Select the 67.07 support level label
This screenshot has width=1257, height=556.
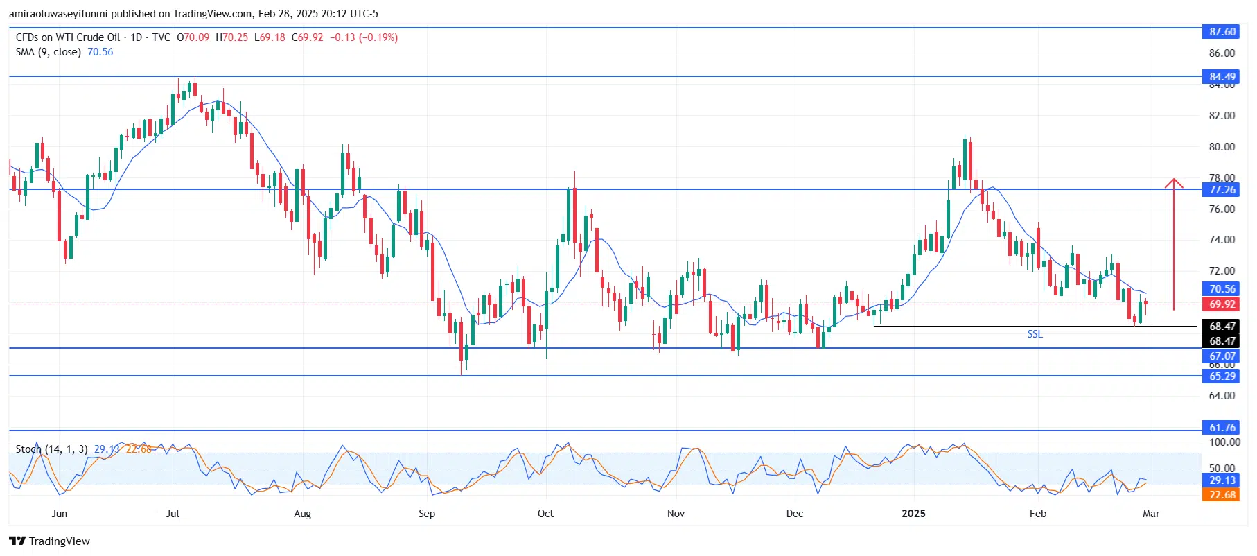(1222, 356)
